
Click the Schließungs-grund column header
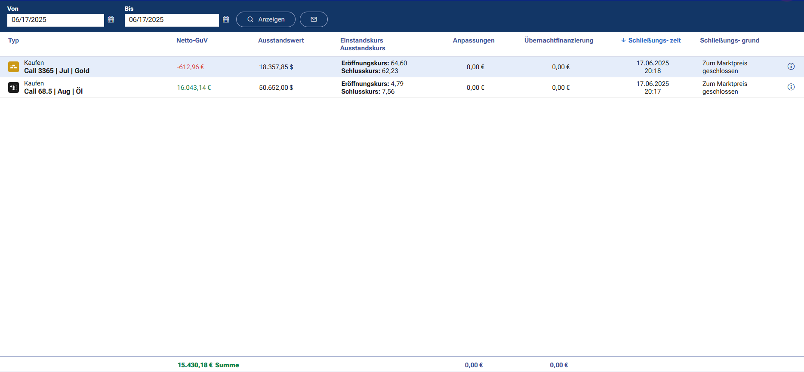pos(729,40)
